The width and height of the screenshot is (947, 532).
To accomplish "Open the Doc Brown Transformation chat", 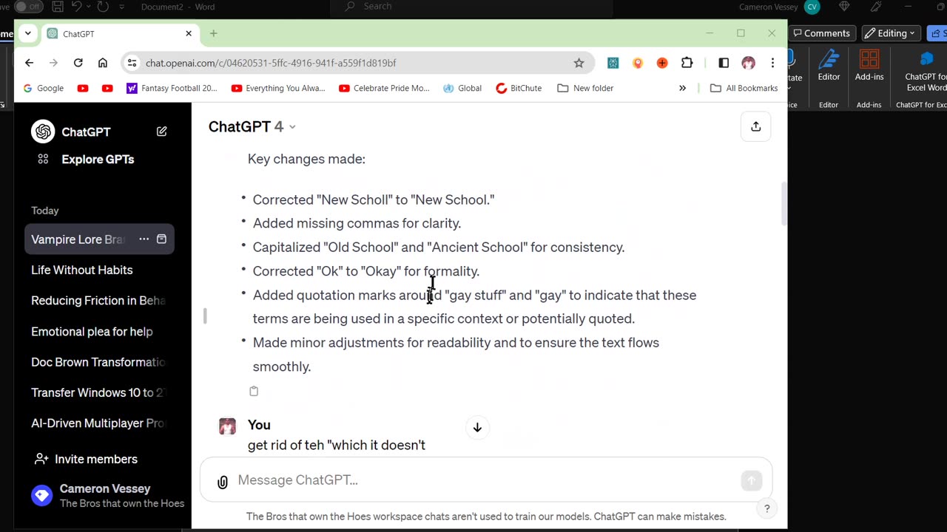I will pos(99,362).
